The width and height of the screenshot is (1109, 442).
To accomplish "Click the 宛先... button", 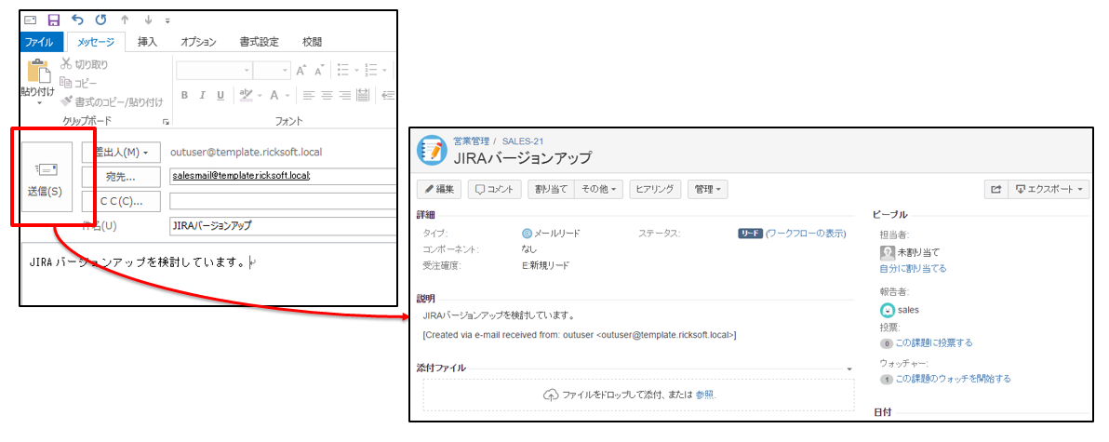I will (x=122, y=177).
